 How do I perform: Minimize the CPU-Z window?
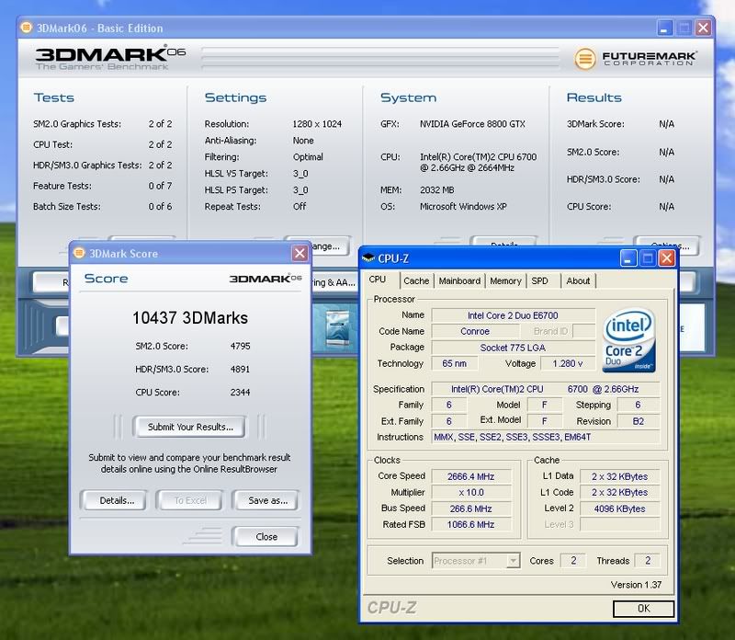[628, 258]
